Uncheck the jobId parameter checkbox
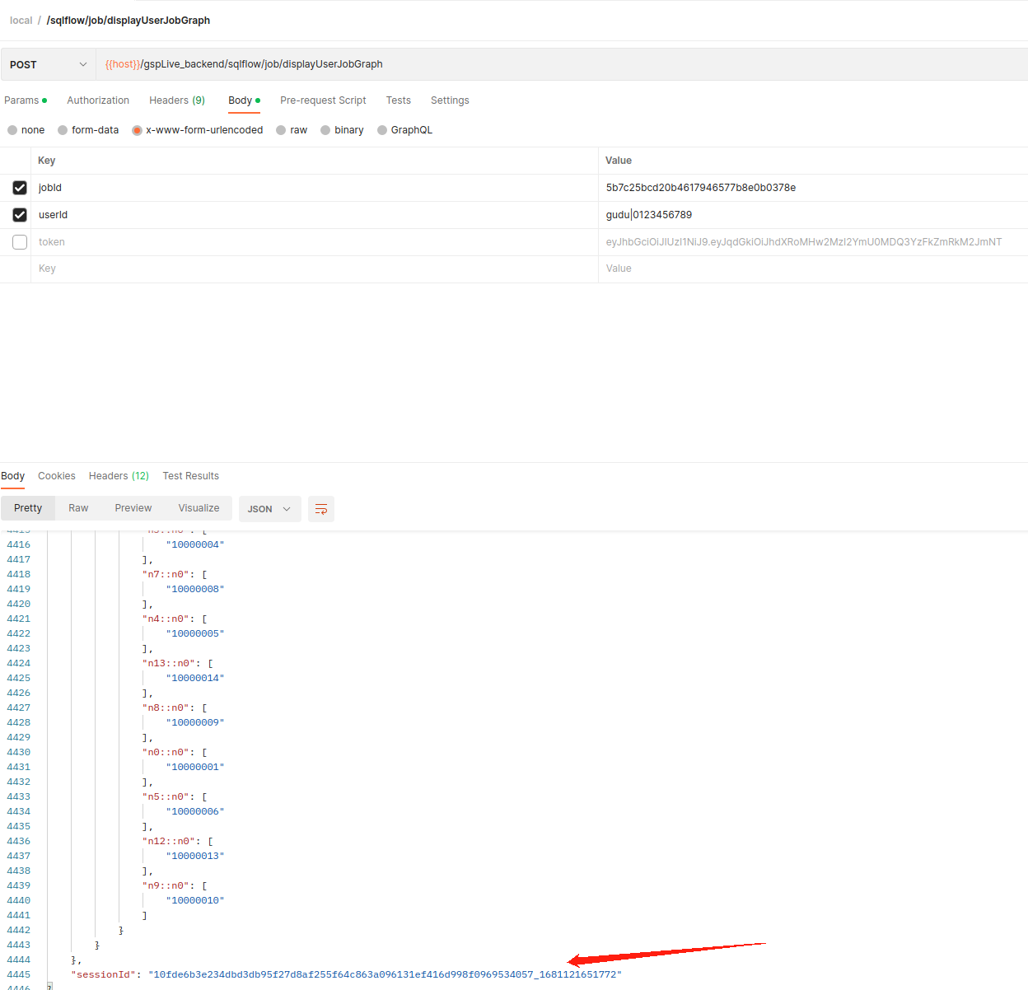1028x990 pixels. [20, 188]
